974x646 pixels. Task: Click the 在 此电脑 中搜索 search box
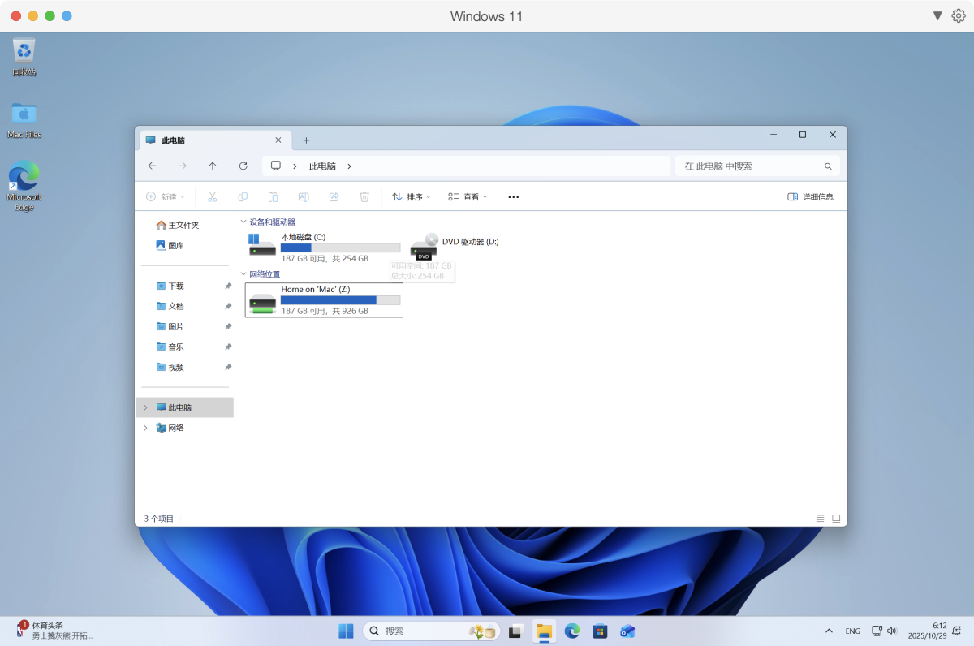[x=751, y=166]
